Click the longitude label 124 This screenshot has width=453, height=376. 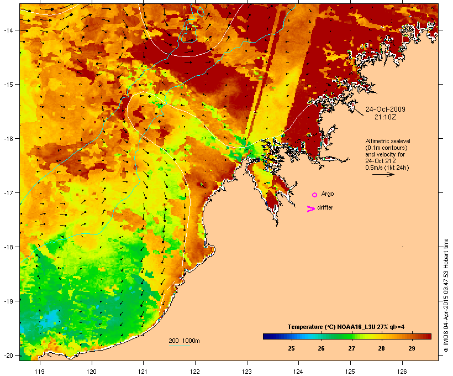point(298,372)
